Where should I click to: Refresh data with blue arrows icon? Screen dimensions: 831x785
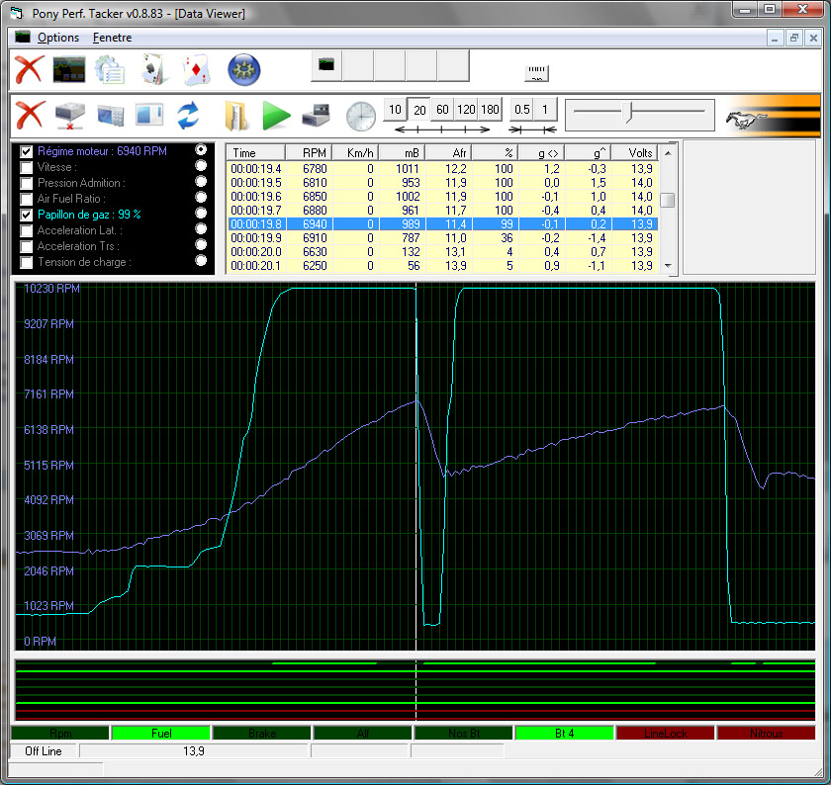[188, 116]
